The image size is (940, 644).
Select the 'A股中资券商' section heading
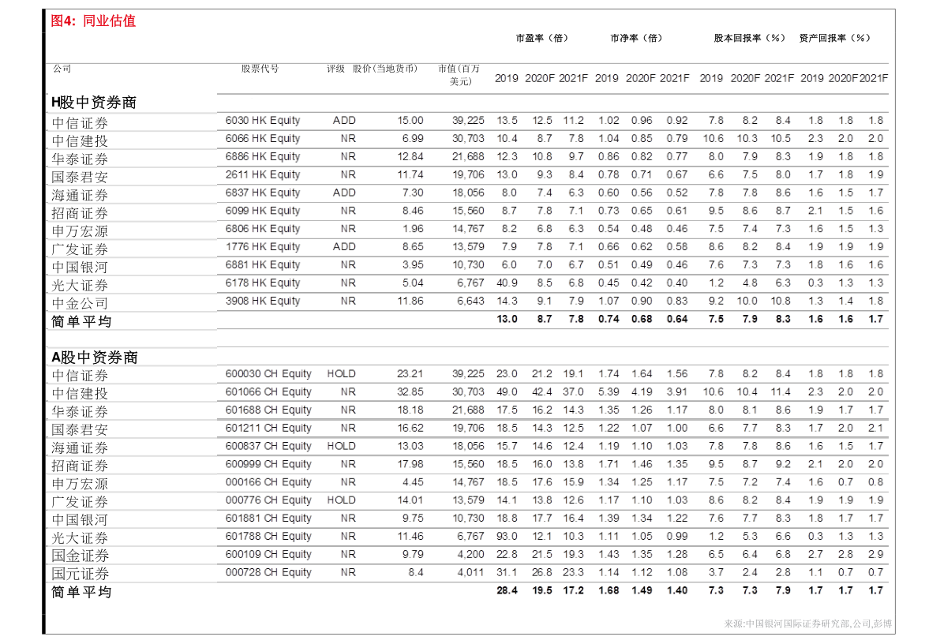pyautogui.click(x=95, y=358)
